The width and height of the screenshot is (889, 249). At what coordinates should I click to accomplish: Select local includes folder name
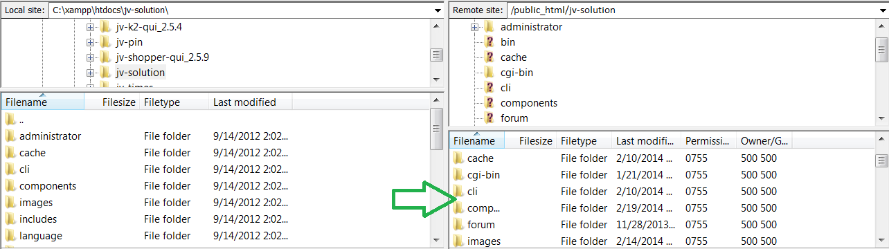click(38, 219)
